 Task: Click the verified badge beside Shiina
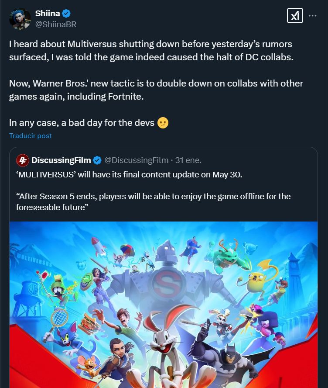(66, 14)
